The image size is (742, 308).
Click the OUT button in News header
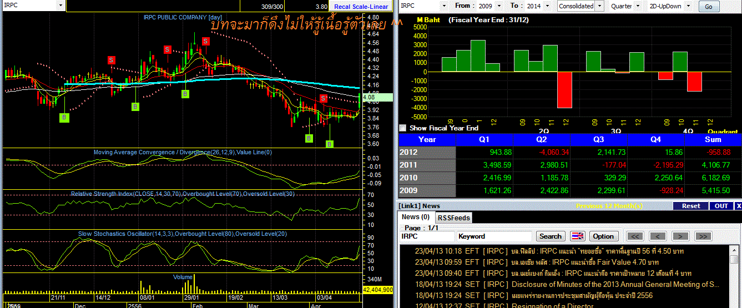pos(721,206)
